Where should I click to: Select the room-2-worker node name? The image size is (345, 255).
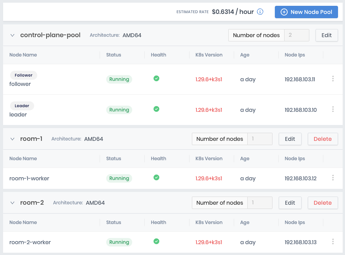click(30, 242)
